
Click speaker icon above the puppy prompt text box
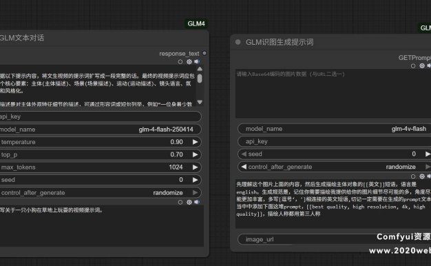[197, 202]
